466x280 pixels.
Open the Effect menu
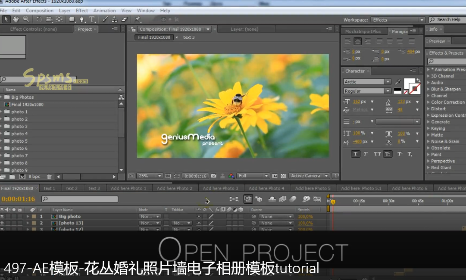(82, 10)
